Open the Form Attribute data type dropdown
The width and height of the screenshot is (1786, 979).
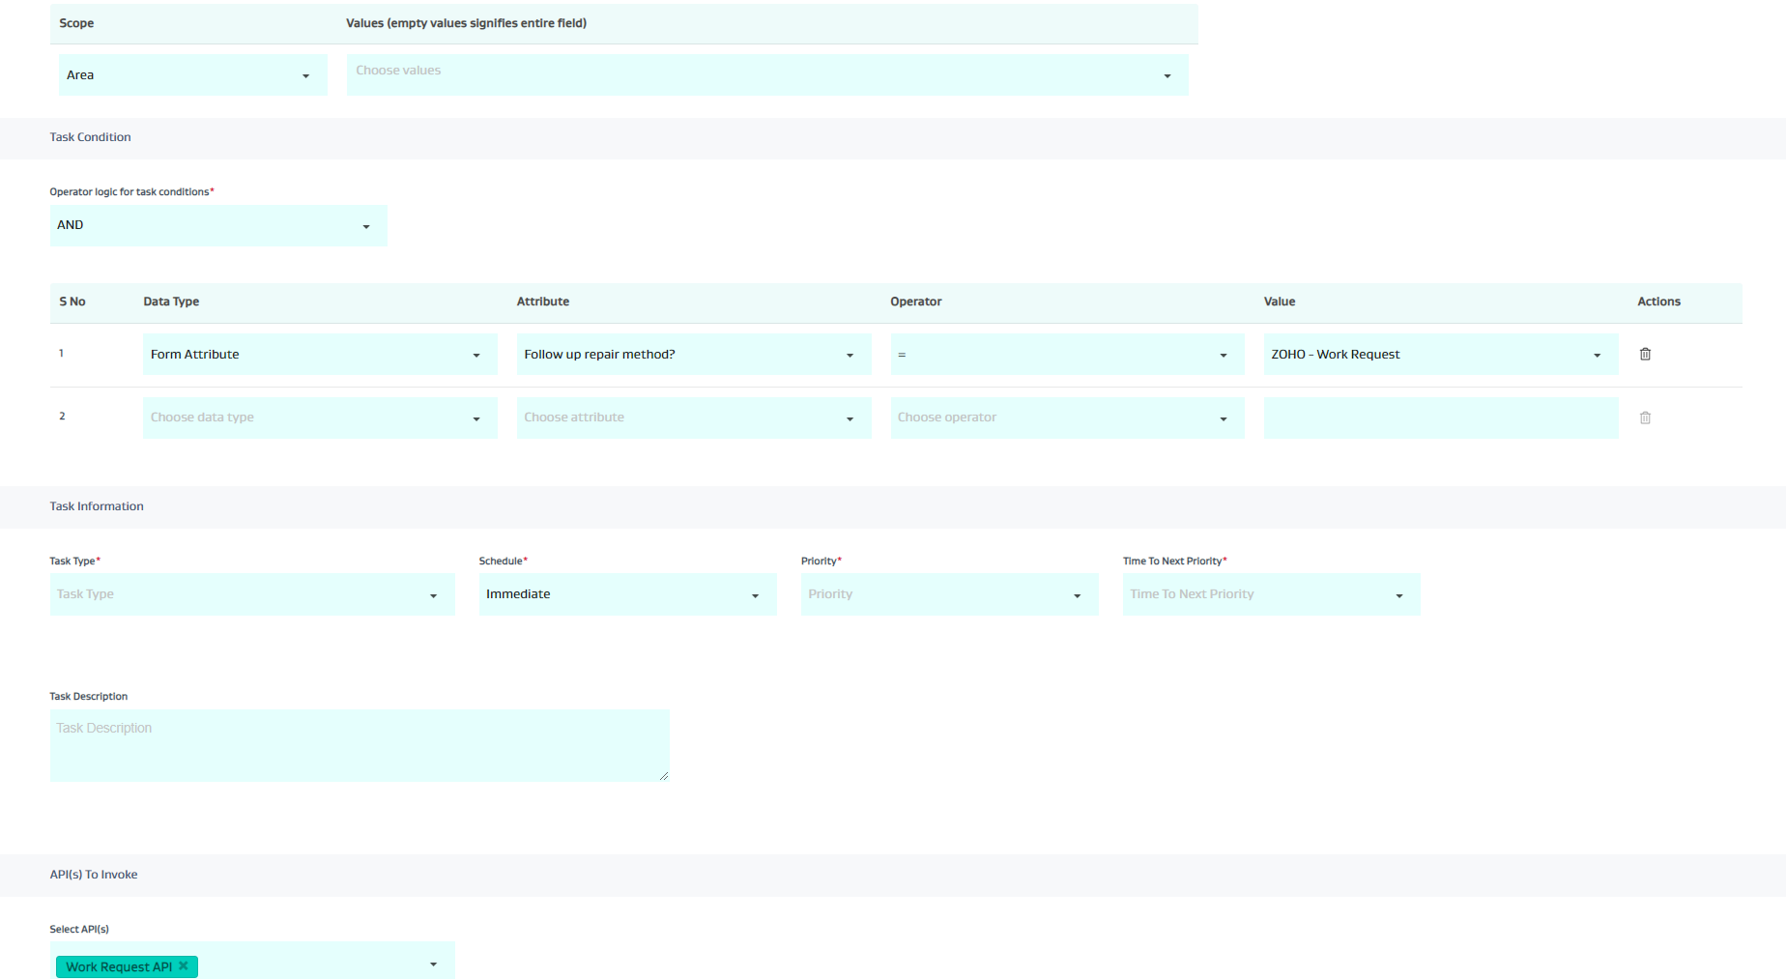coord(319,355)
